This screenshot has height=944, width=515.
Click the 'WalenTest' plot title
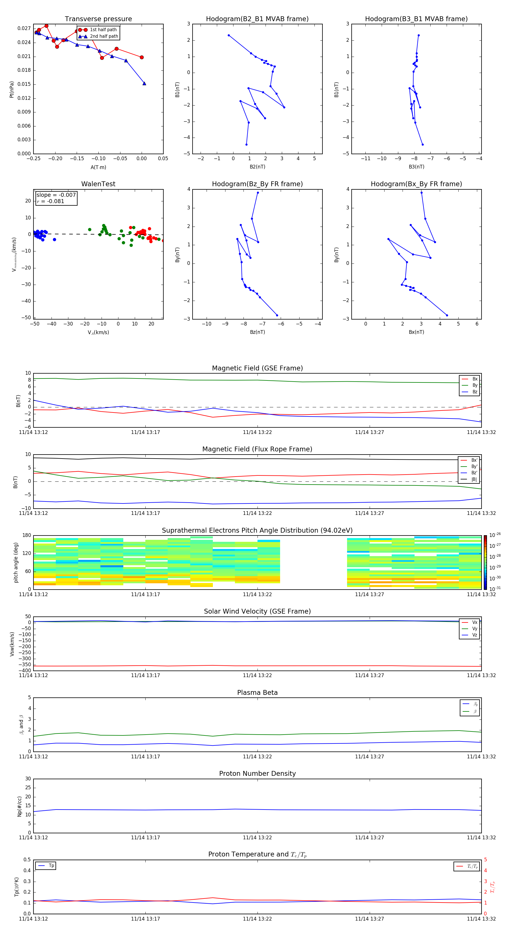click(x=98, y=184)
